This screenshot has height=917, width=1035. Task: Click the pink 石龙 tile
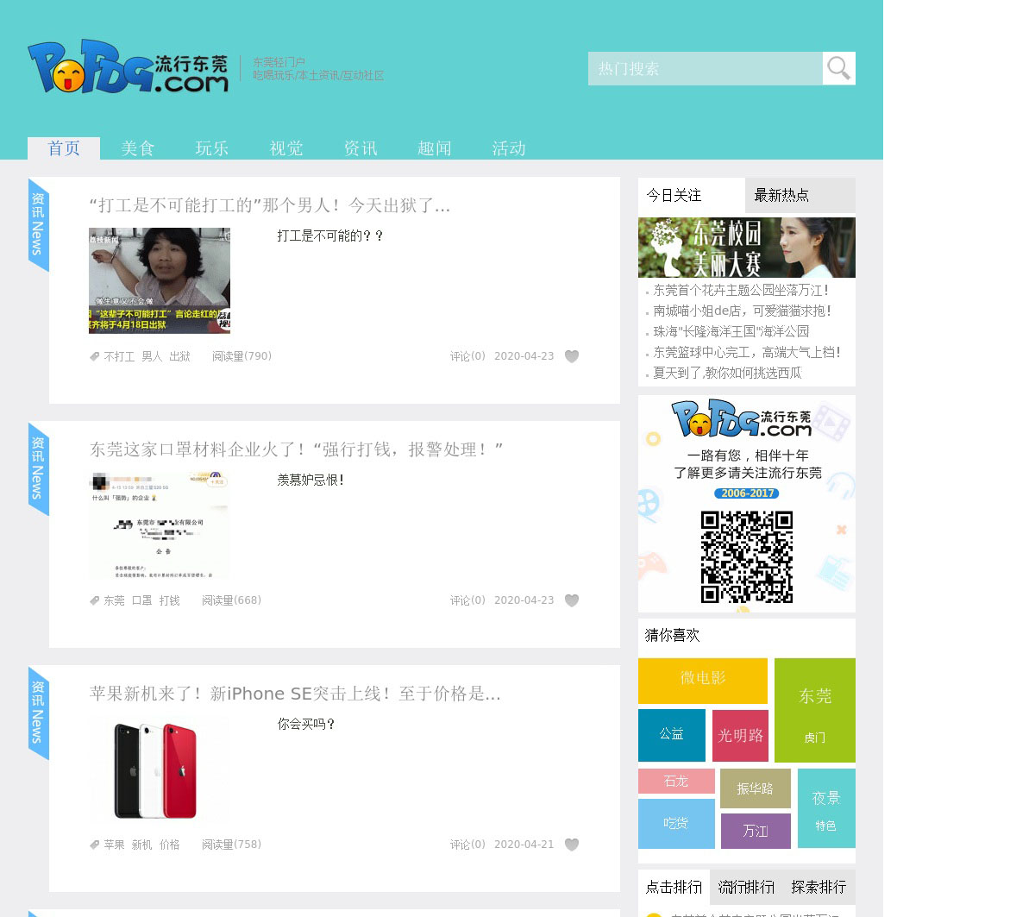coord(676,781)
